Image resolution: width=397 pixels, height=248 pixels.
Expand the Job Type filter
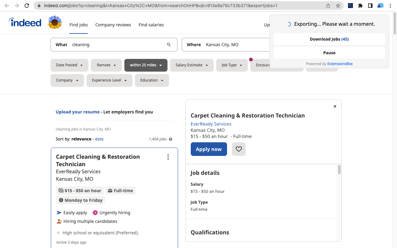[232, 65]
